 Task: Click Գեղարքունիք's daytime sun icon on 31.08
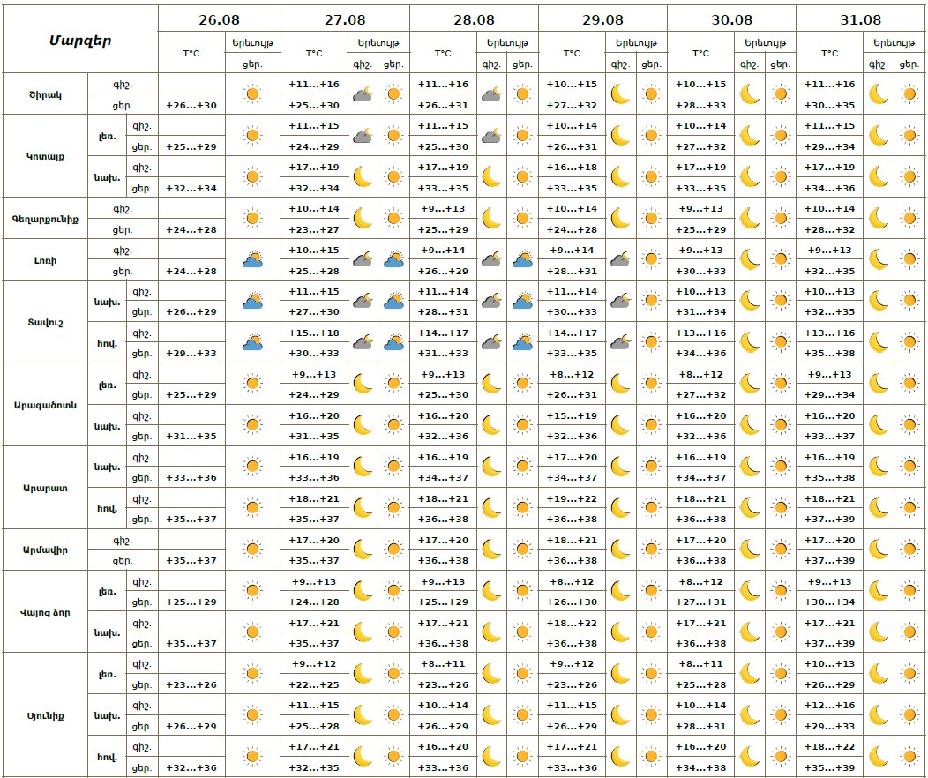[909, 218]
